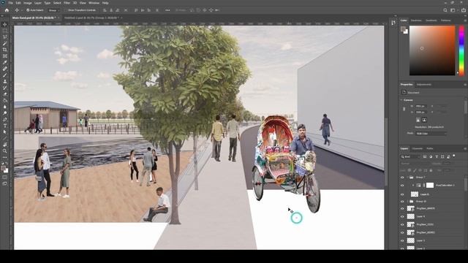Screen dimensions: 468x263
Task: Switch to the Adjustments tab
Action: click(x=424, y=85)
